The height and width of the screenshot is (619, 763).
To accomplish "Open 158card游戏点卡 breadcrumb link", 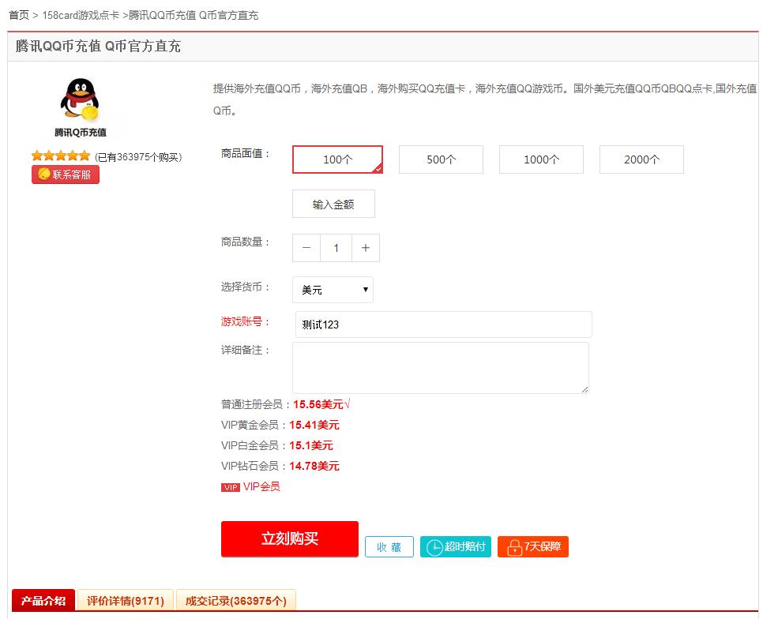I will [81, 16].
